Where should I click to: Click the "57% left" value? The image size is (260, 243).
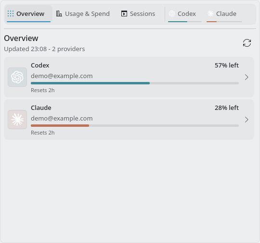[227, 66]
